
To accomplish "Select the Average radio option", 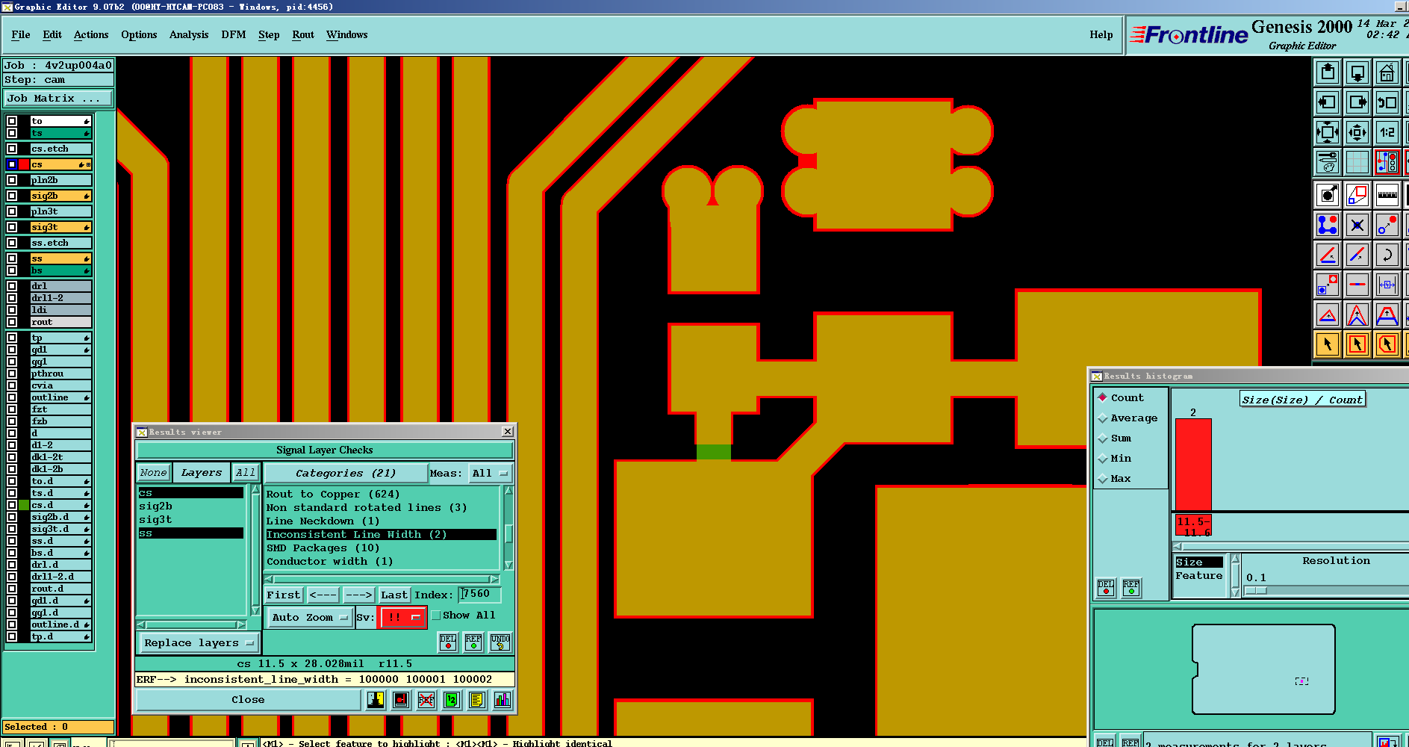I will point(1103,418).
